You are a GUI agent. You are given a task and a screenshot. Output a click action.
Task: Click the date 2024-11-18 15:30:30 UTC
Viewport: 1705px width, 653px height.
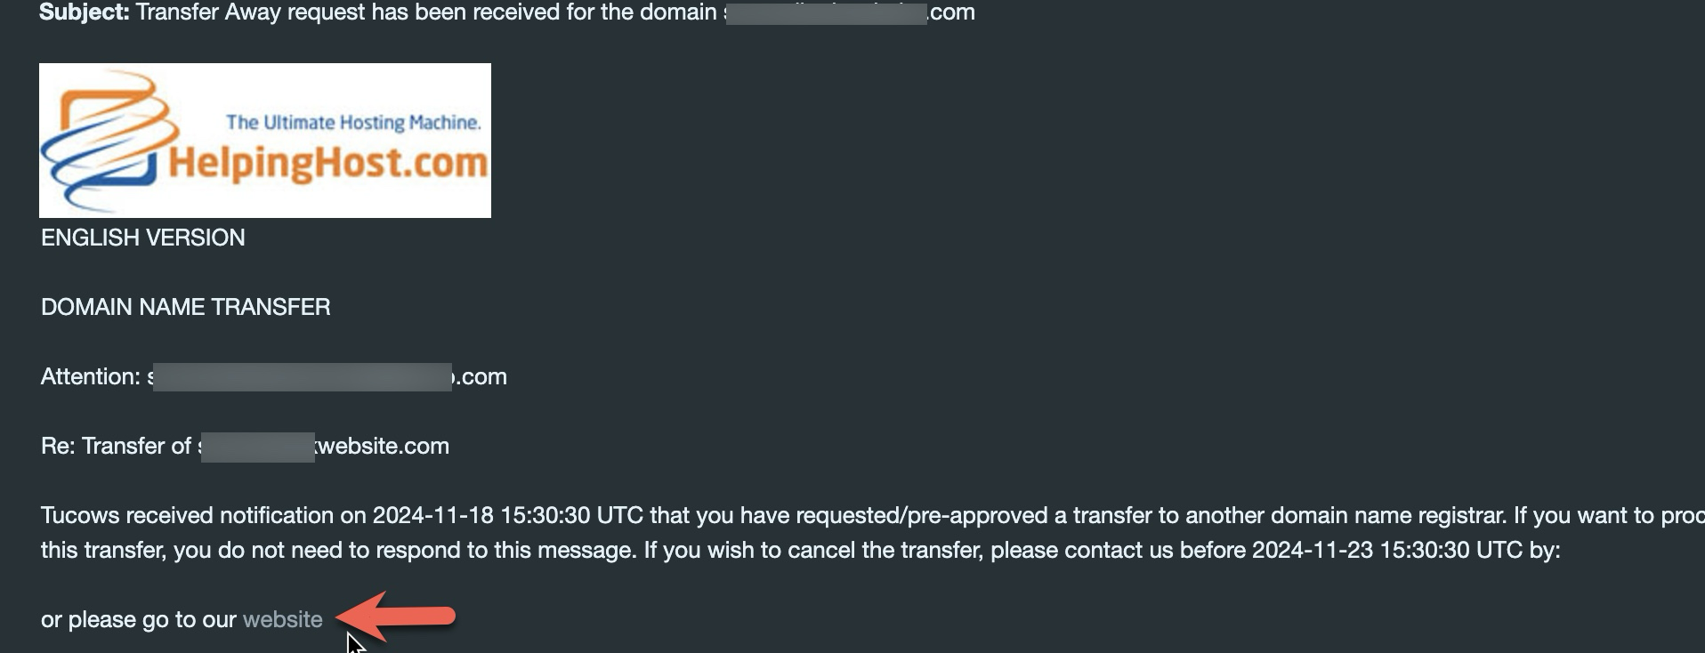(x=507, y=515)
